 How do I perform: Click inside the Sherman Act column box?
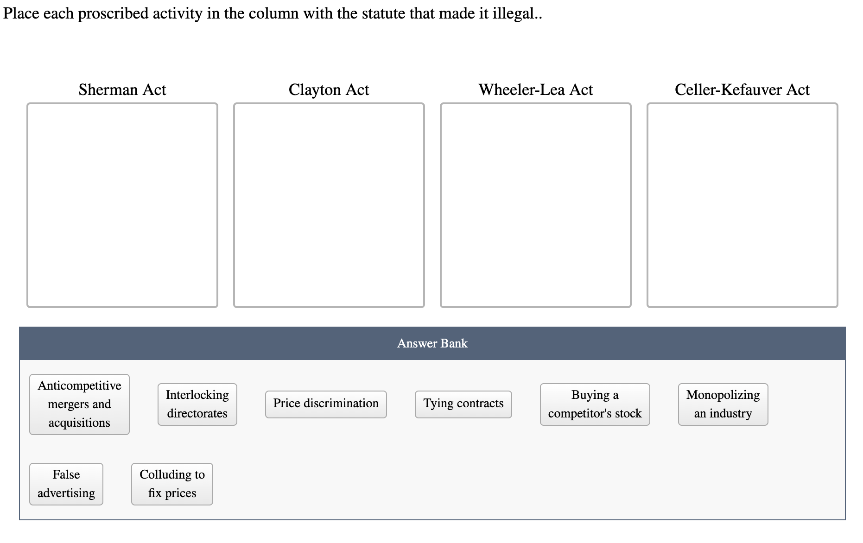pyautogui.click(x=122, y=204)
